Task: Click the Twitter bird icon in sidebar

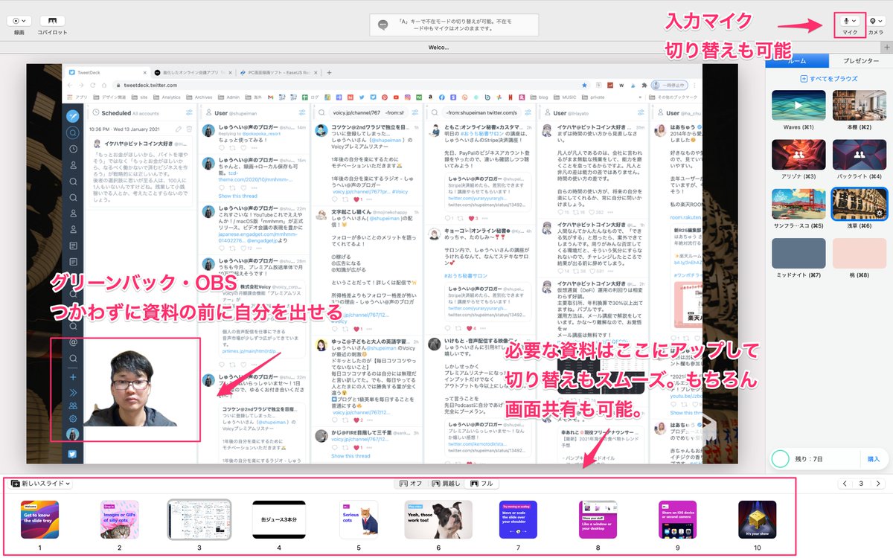Action: point(73,453)
